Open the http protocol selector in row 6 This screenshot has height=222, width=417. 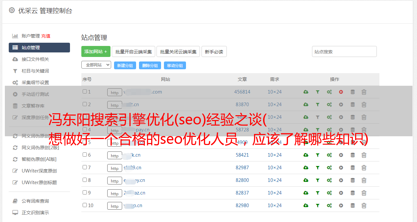(115, 155)
